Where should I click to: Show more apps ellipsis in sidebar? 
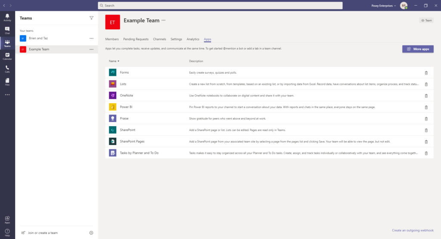(7, 95)
